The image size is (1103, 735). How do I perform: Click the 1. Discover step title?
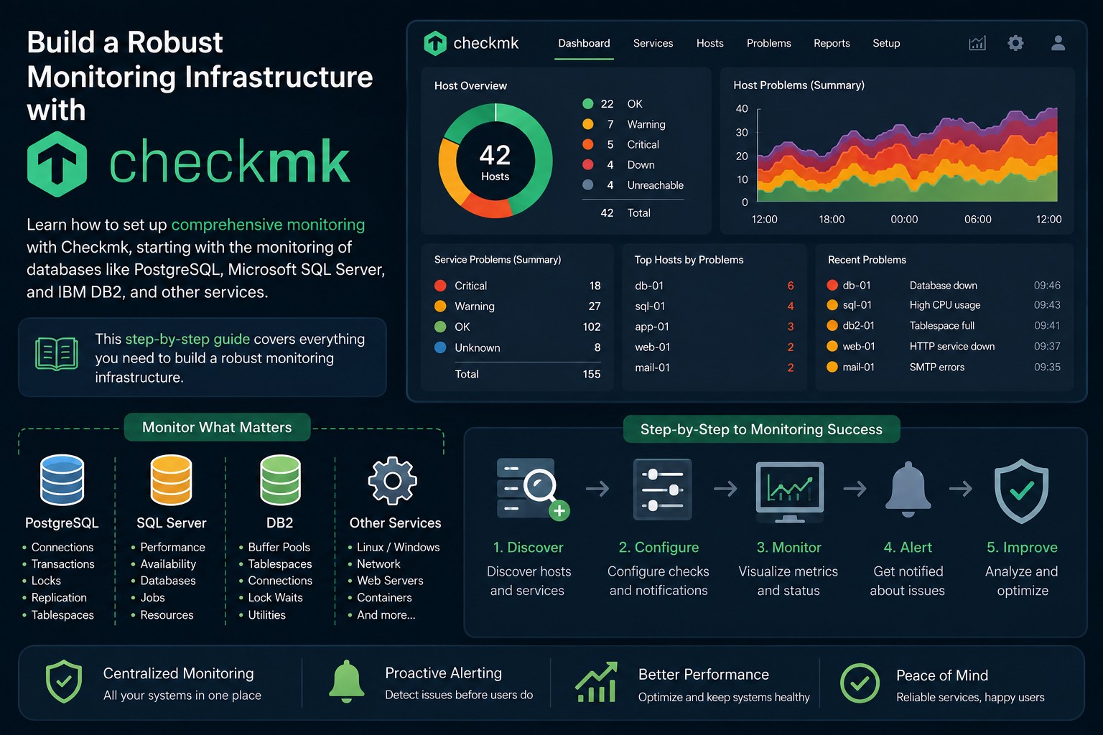coord(528,548)
